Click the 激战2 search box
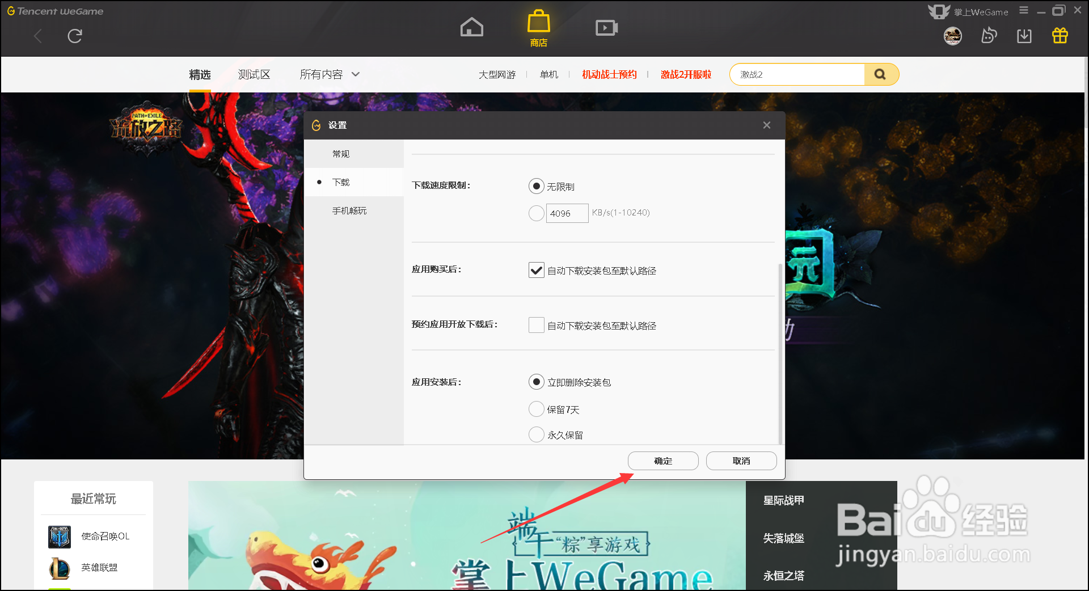 point(797,74)
